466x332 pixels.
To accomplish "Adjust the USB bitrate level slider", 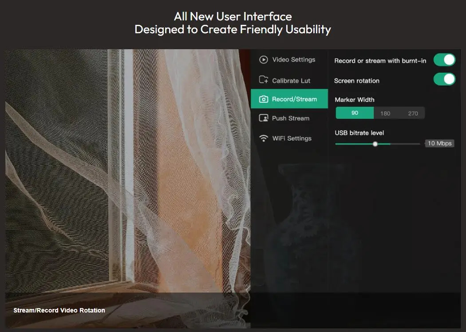I will (x=375, y=144).
